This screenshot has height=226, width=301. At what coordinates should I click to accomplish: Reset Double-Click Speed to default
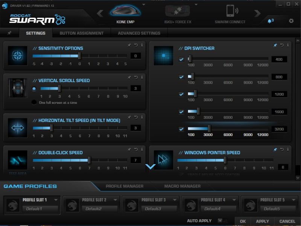[136, 149]
